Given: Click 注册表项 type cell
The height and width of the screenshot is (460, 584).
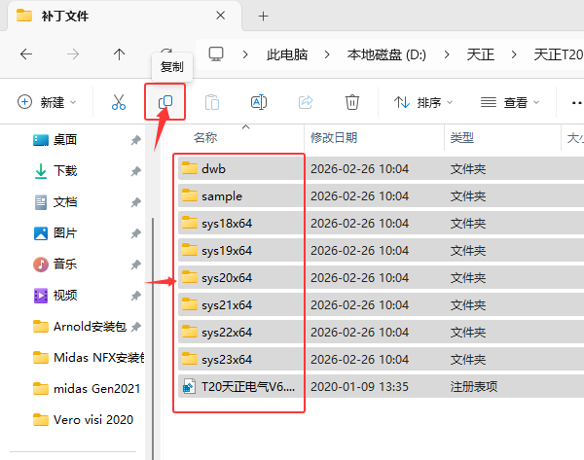Looking at the screenshot, I should tap(473, 387).
